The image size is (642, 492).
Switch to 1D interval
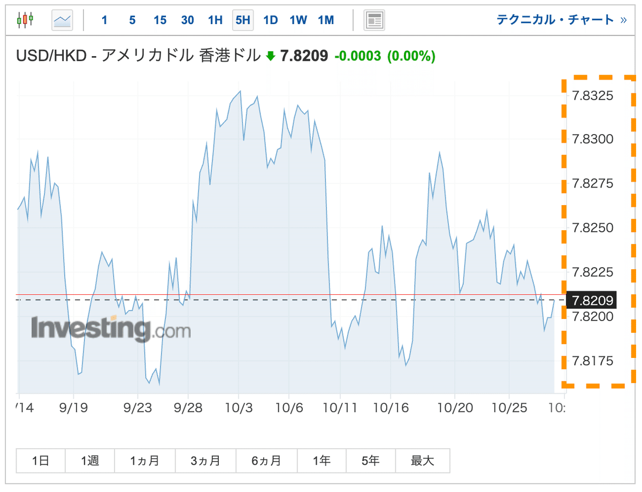click(271, 20)
